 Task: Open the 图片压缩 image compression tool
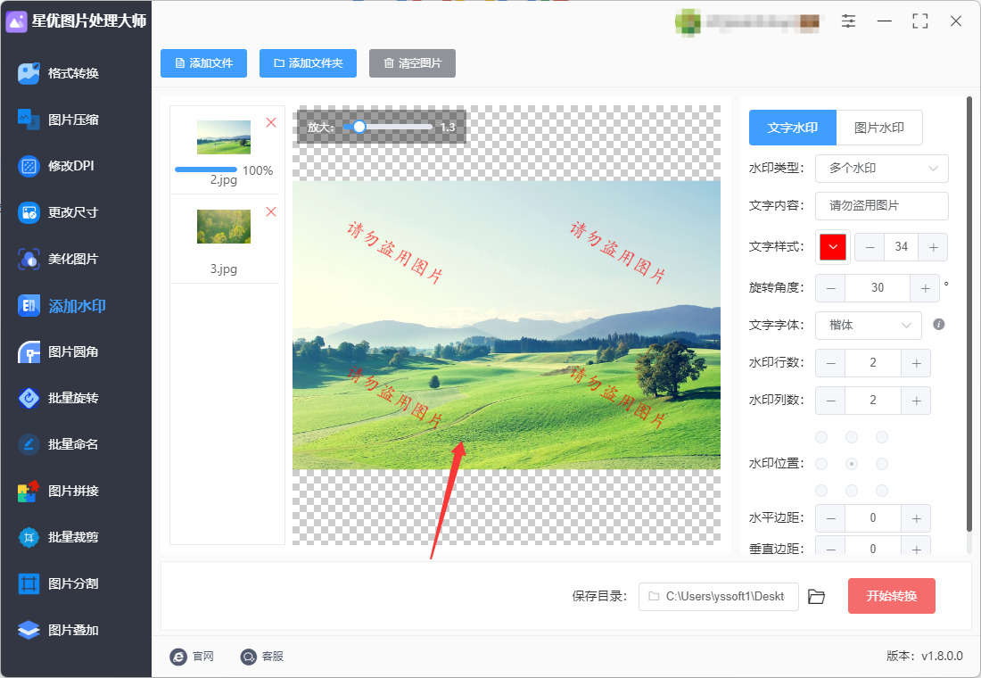58,120
